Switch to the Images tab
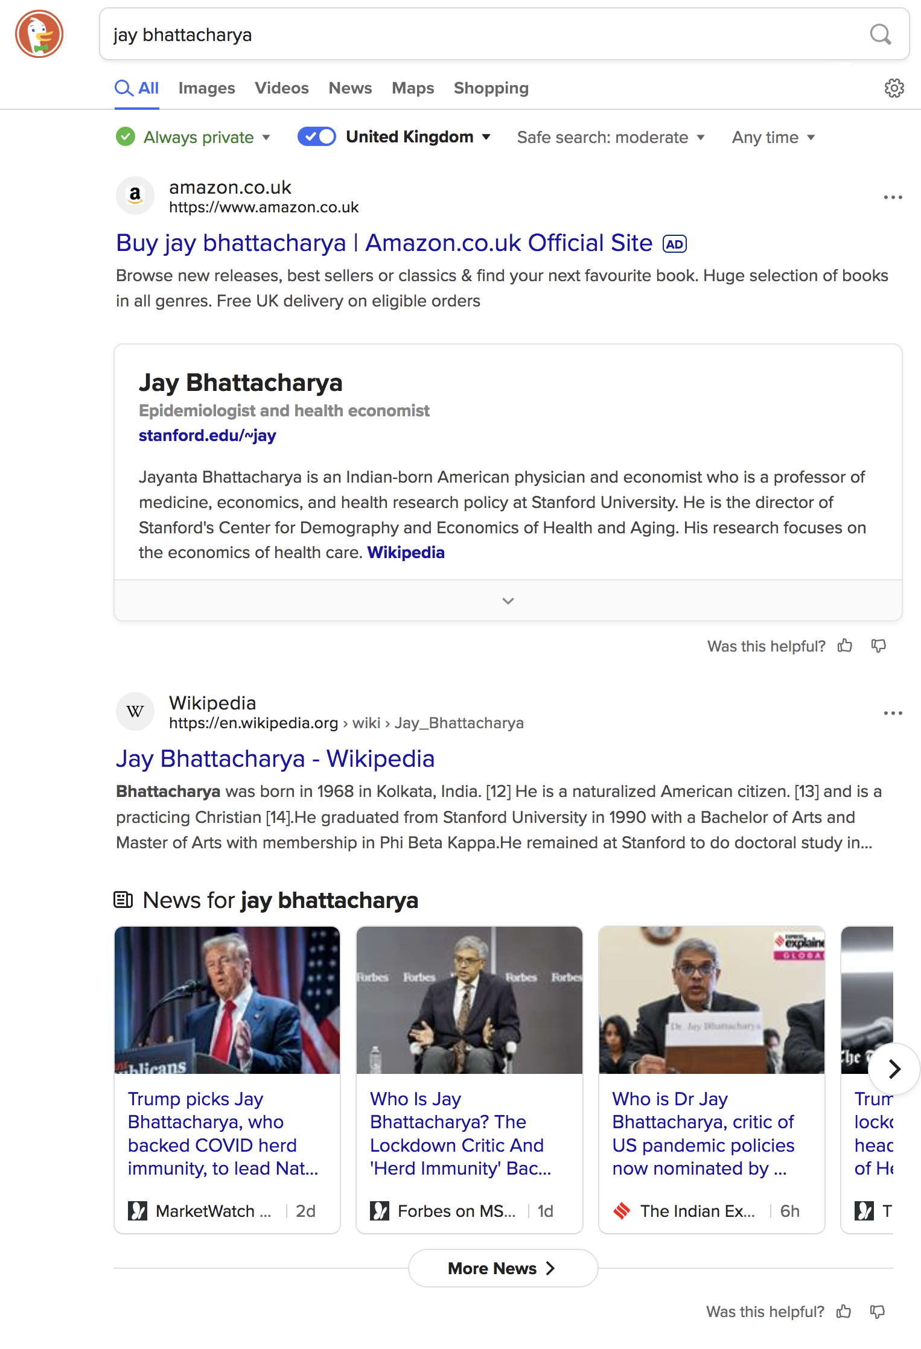The image size is (921, 1349). click(206, 88)
